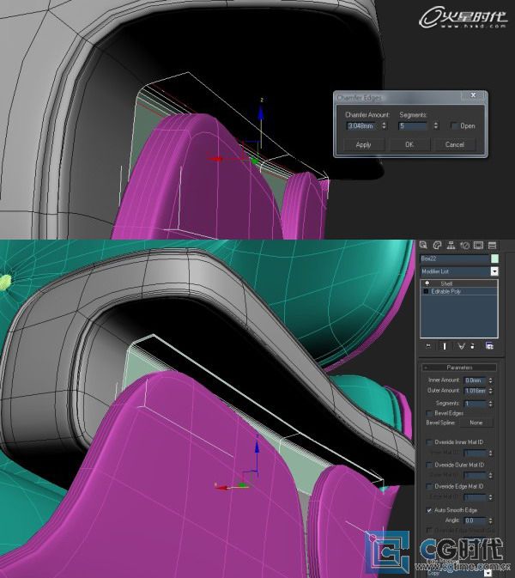This screenshot has height=578, width=515.
Task: Click Remove Modifier icon under stack
Action: point(473,346)
